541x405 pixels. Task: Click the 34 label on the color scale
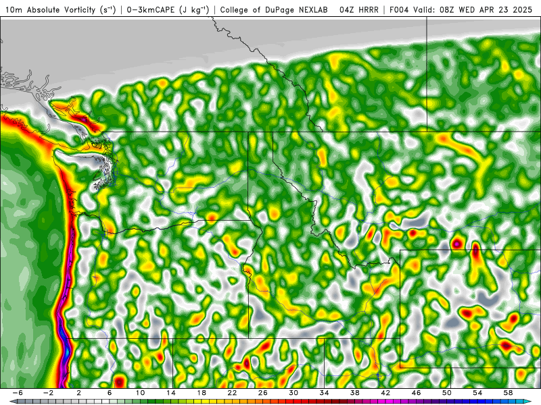click(324, 393)
